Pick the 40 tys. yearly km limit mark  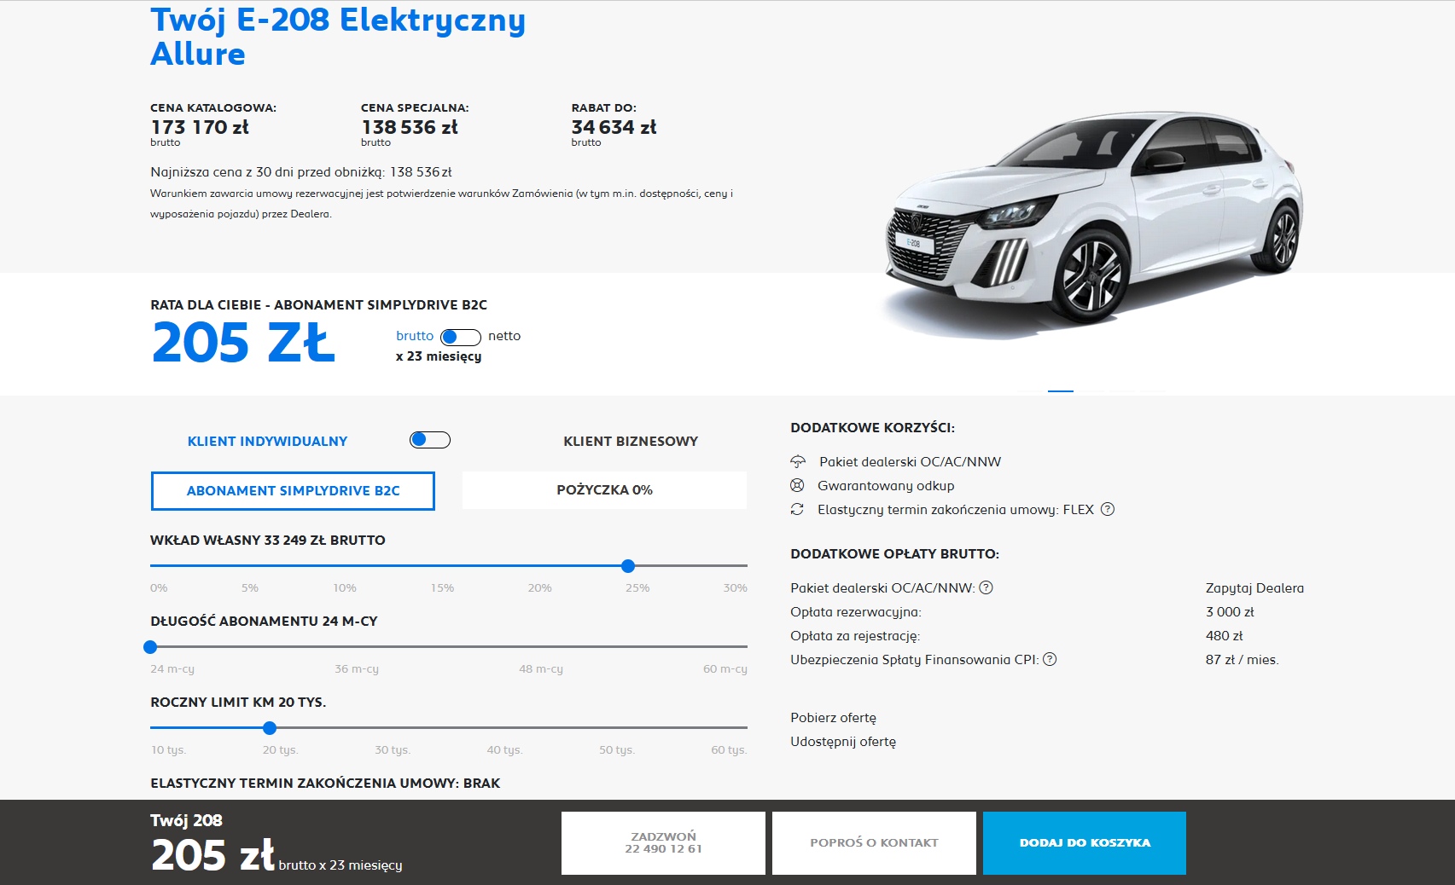click(x=504, y=750)
